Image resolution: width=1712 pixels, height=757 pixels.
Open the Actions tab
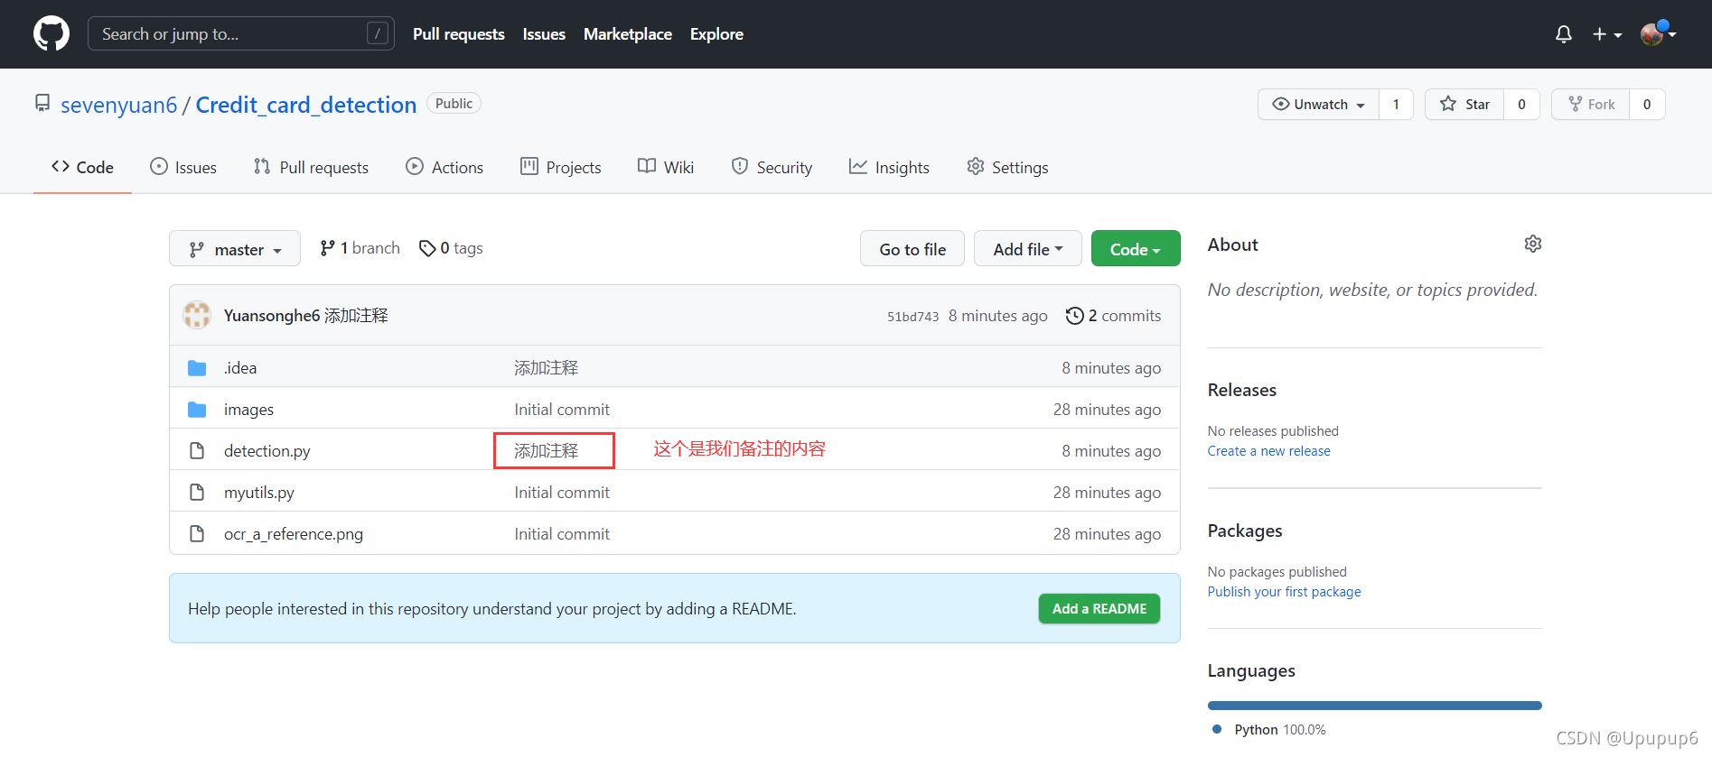(444, 167)
